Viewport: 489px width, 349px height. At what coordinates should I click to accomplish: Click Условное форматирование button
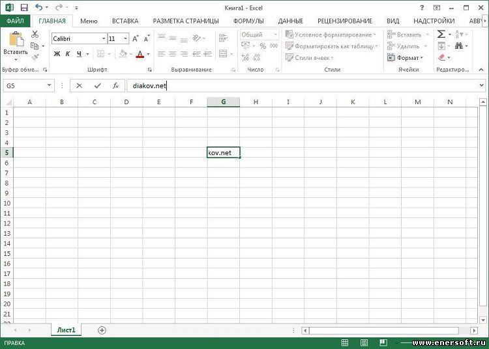point(331,35)
